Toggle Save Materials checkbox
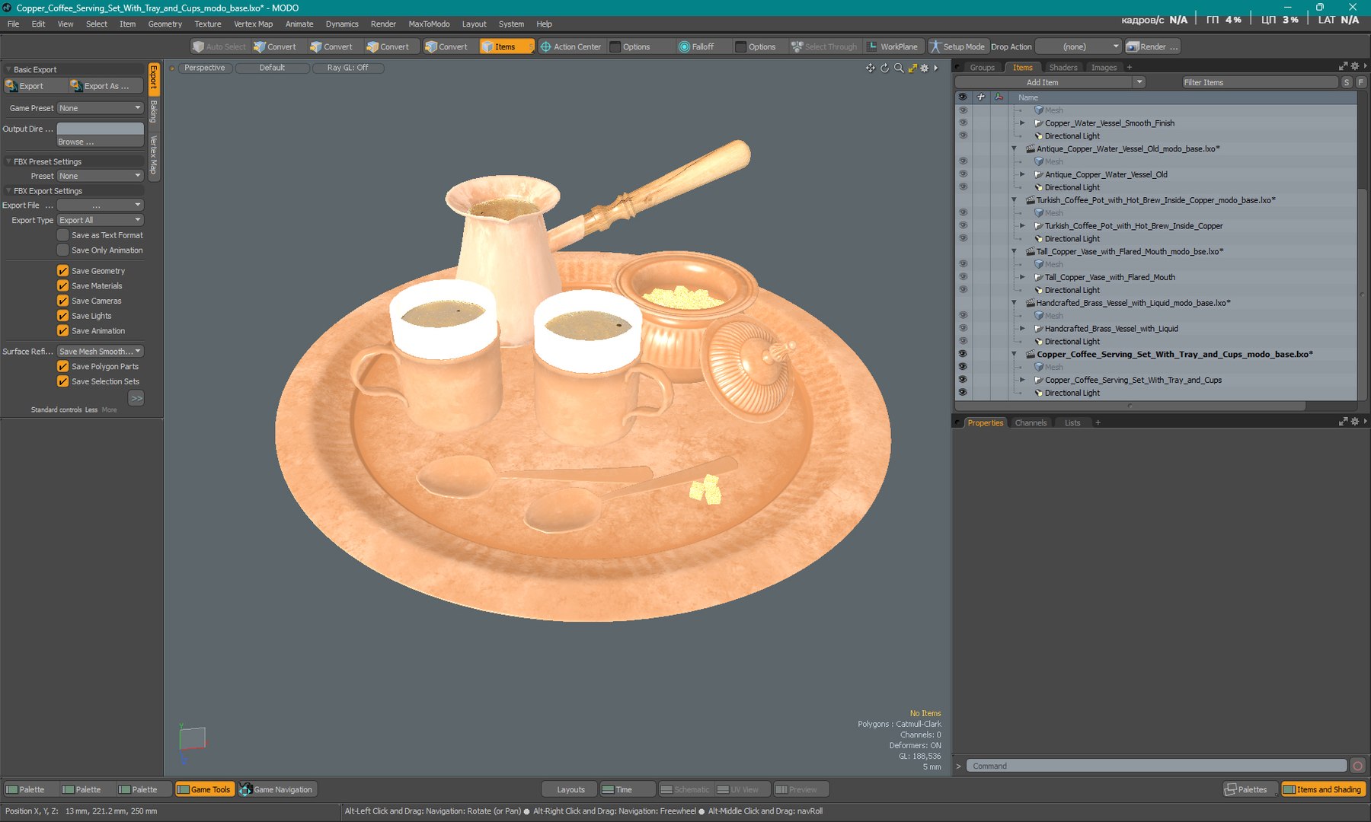This screenshot has width=1371, height=822. click(63, 286)
